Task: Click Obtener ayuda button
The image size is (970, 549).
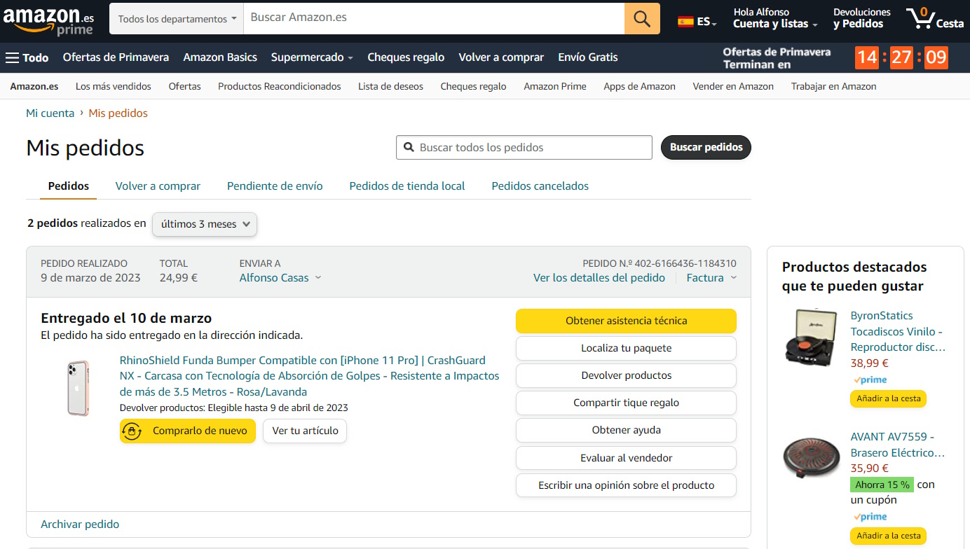Action: click(626, 430)
